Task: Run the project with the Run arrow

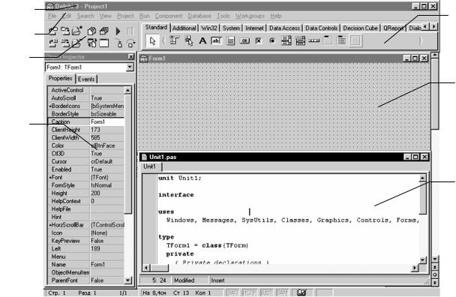Action: (x=118, y=31)
